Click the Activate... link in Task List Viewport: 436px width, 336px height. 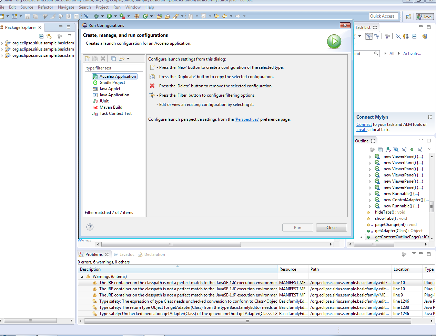coord(412,54)
